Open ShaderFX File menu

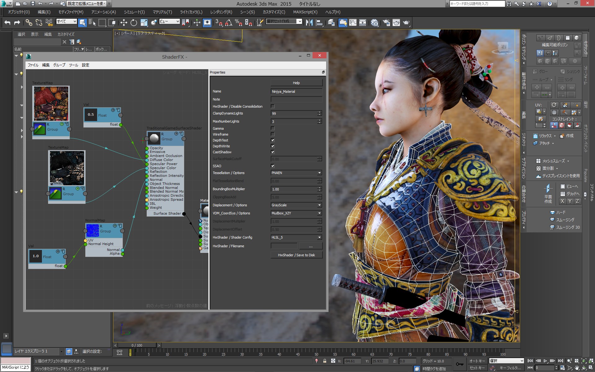point(33,65)
